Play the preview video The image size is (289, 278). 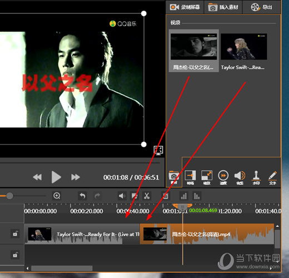click(56, 177)
